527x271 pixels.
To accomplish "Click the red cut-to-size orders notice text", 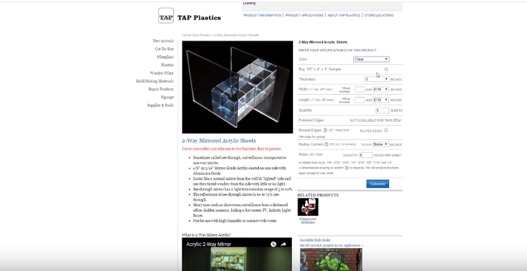I will [x=232, y=148].
